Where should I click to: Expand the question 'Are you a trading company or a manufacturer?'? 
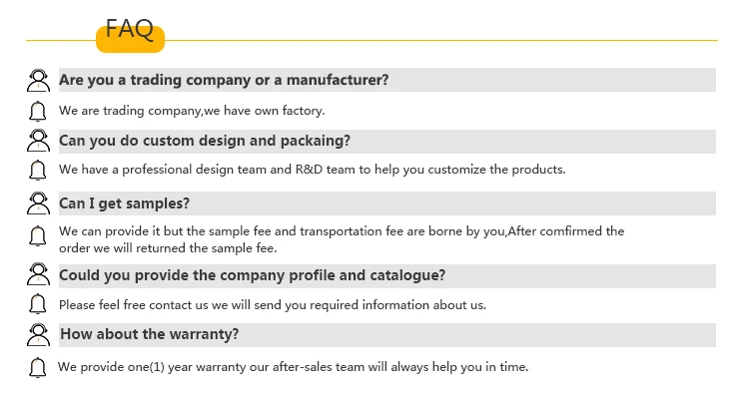(x=224, y=80)
